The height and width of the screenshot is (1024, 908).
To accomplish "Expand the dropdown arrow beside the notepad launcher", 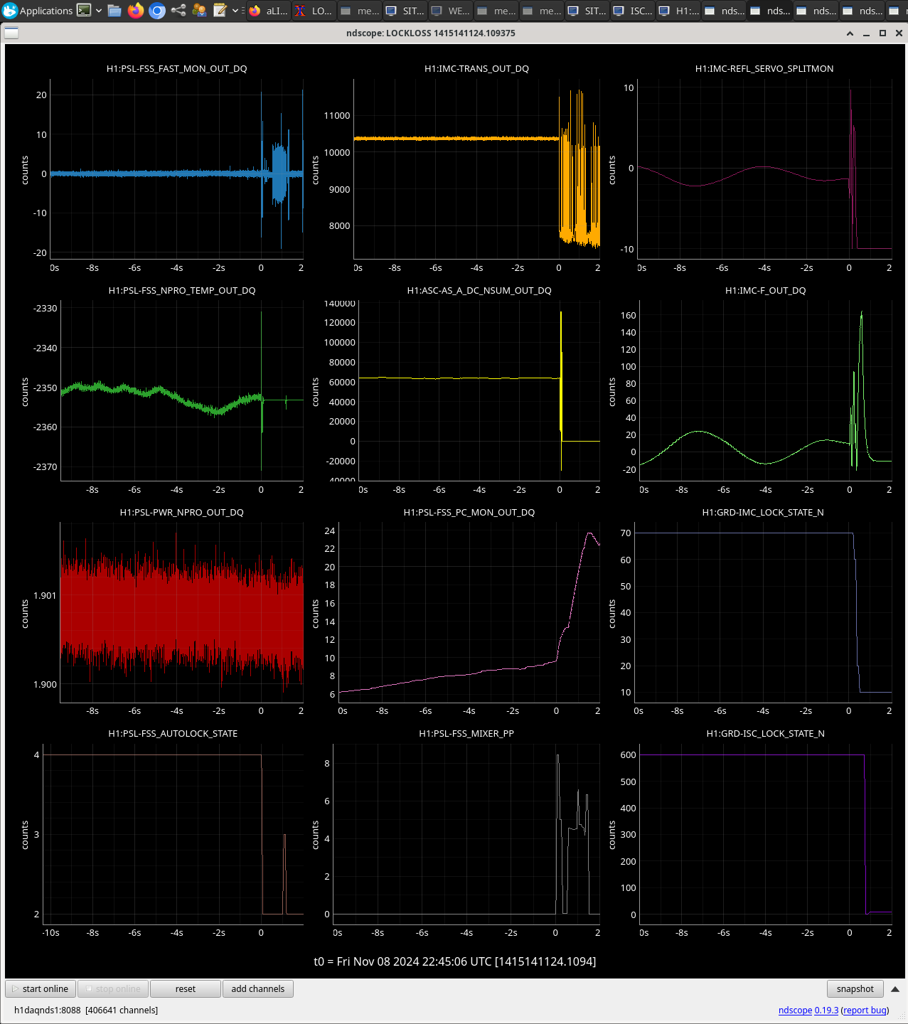I will pyautogui.click(x=235, y=11).
